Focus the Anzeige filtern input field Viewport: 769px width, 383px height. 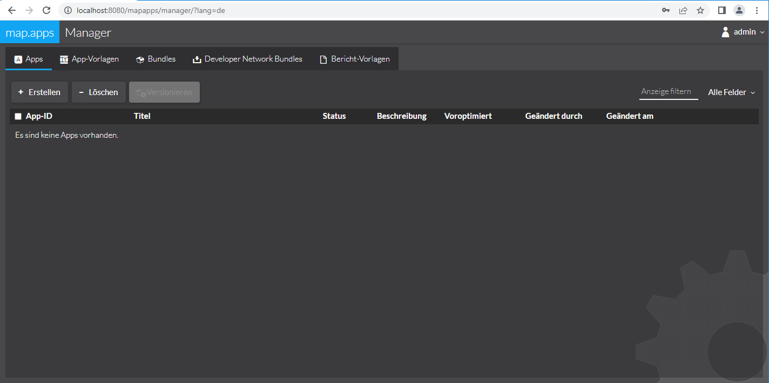(668, 92)
